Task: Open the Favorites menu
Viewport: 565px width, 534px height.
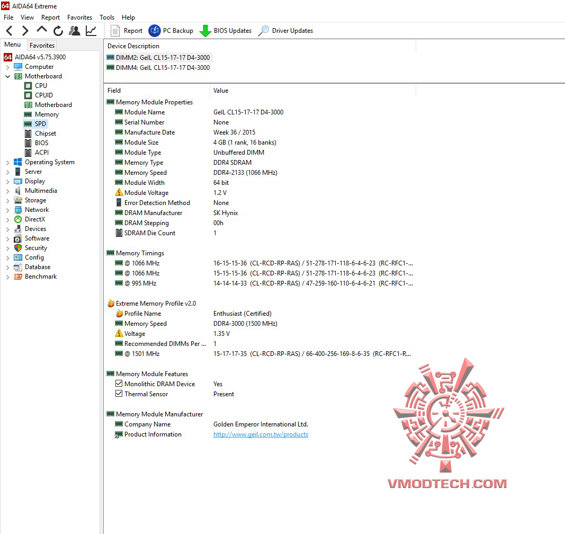Action: [x=79, y=17]
